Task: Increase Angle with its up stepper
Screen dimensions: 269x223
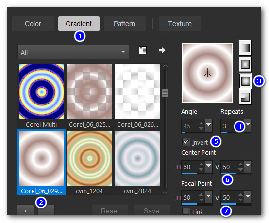Action: [201, 123]
